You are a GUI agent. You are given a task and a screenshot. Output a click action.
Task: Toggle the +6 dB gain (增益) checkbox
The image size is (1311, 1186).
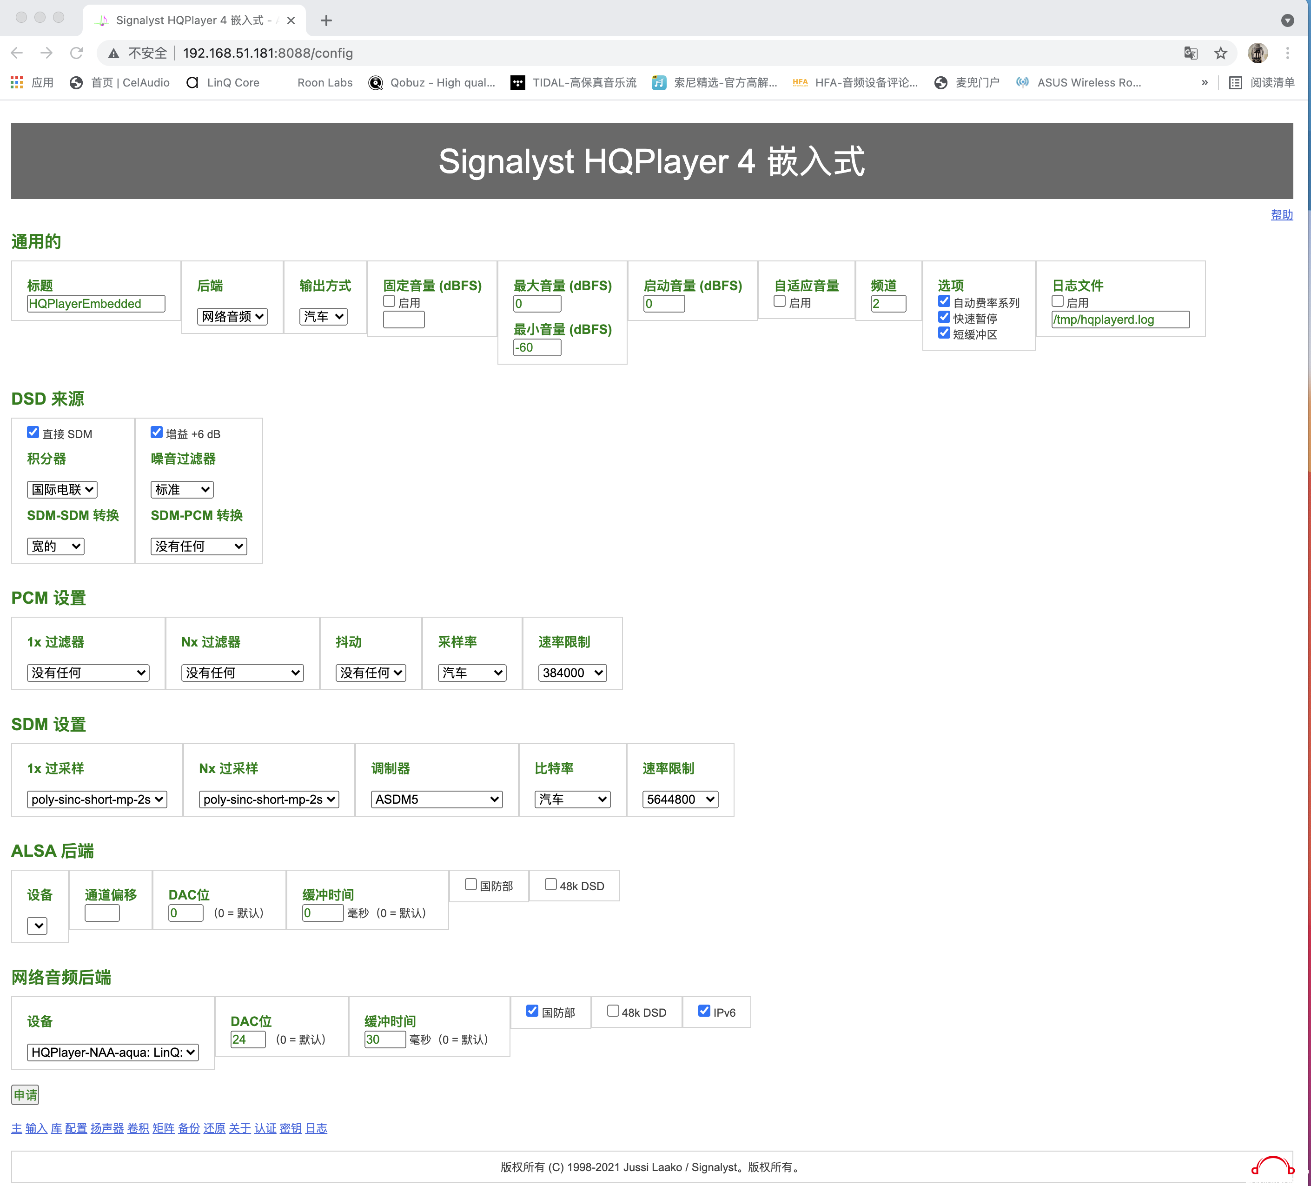click(x=157, y=432)
